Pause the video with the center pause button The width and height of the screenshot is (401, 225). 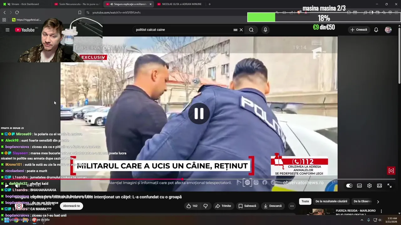click(x=199, y=114)
